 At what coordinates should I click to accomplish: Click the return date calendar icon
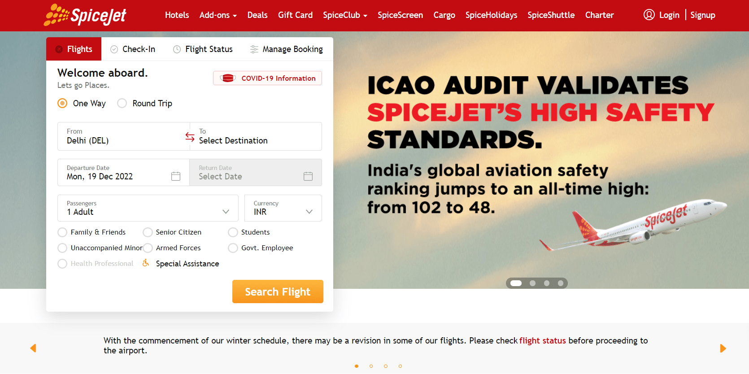point(308,176)
